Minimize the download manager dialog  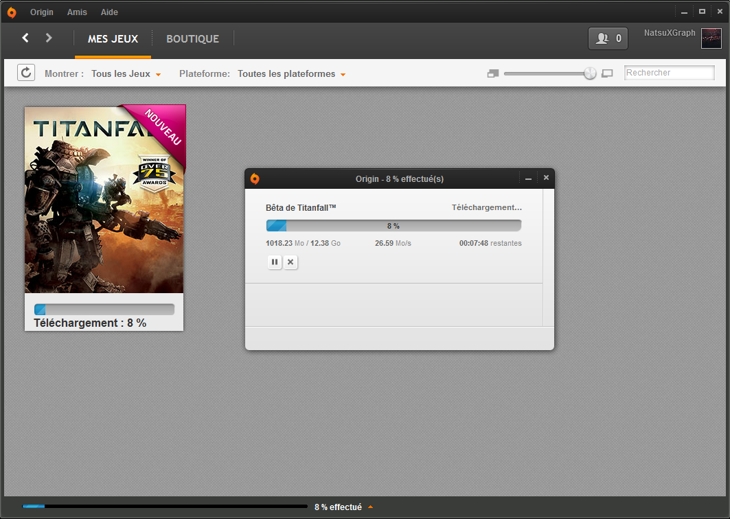(528, 178)
